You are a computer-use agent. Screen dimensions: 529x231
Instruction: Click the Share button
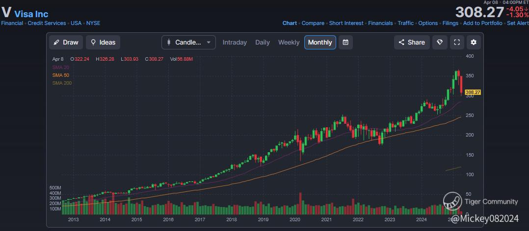click(412, 43)
